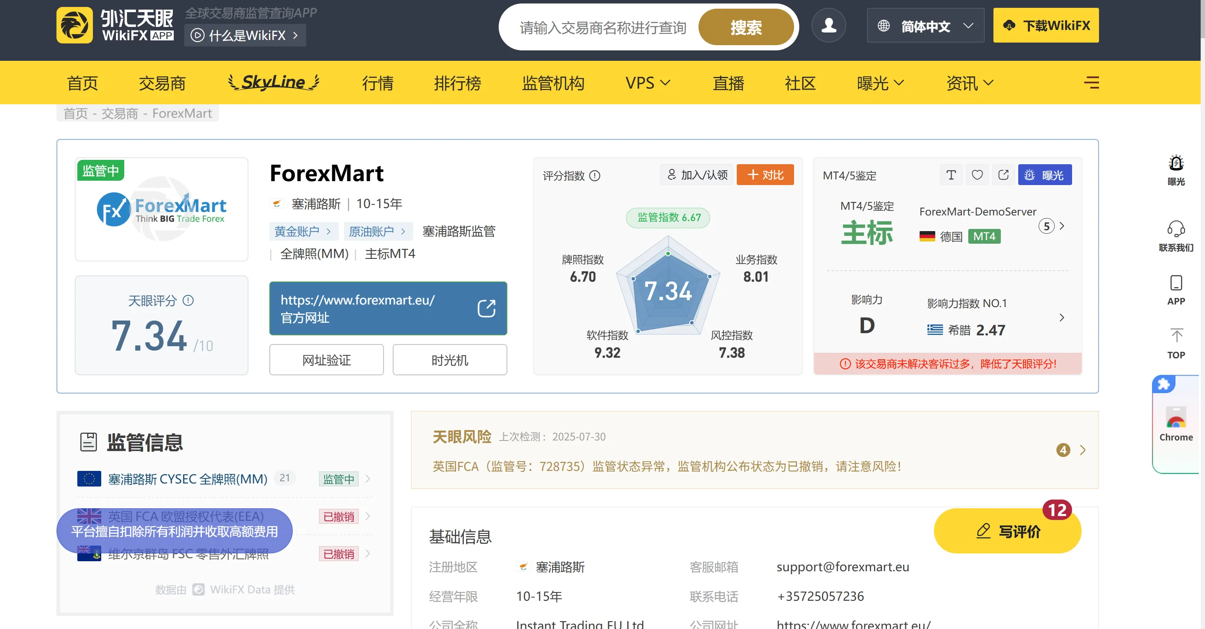Open the forexmart.eu official website link
Screen dimensions: 1205x629
[388, 308]
